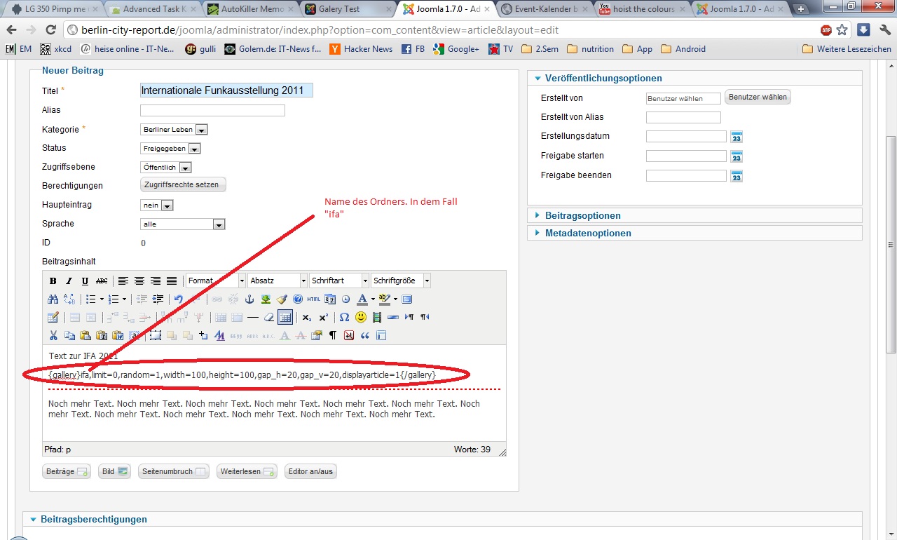Insert special character with omega icon

click(343, 318)
